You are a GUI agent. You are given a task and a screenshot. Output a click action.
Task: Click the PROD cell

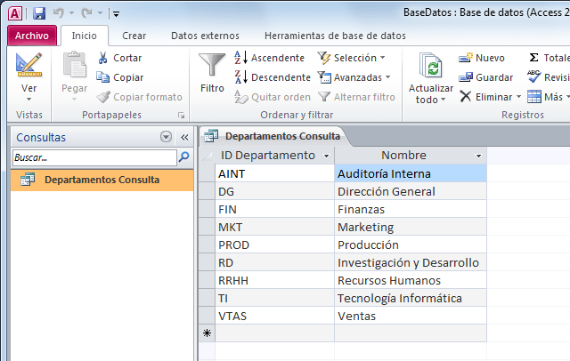tap(275, 245)
